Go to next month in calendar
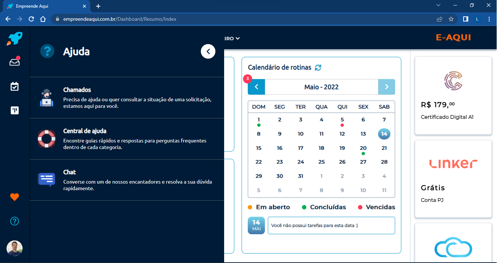This screenshot has height=263, width=497. (x=386, y=87)
